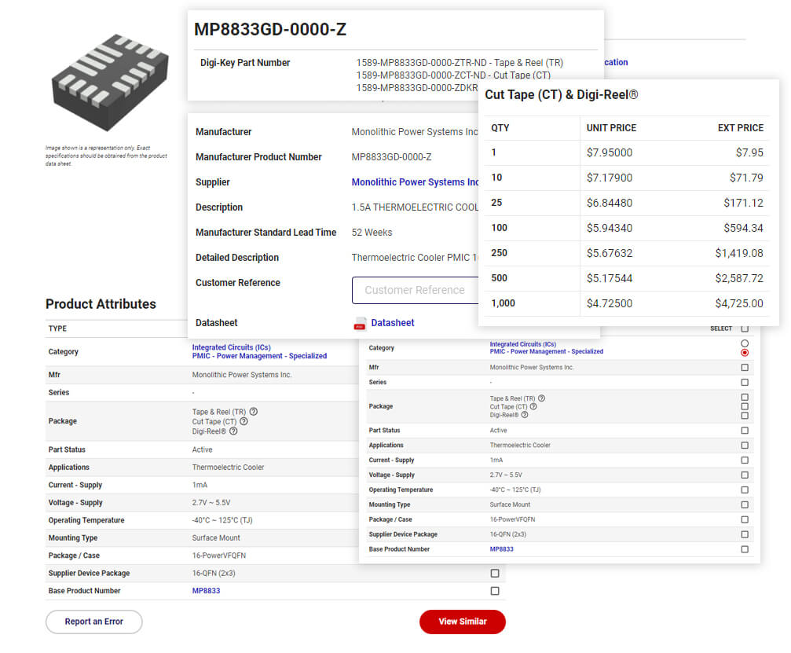The height and width of the screenshot is (653, 791).
Task: Open help icon beside Tape & Reel in large Product Attributes table
Action: pos(254,411)
